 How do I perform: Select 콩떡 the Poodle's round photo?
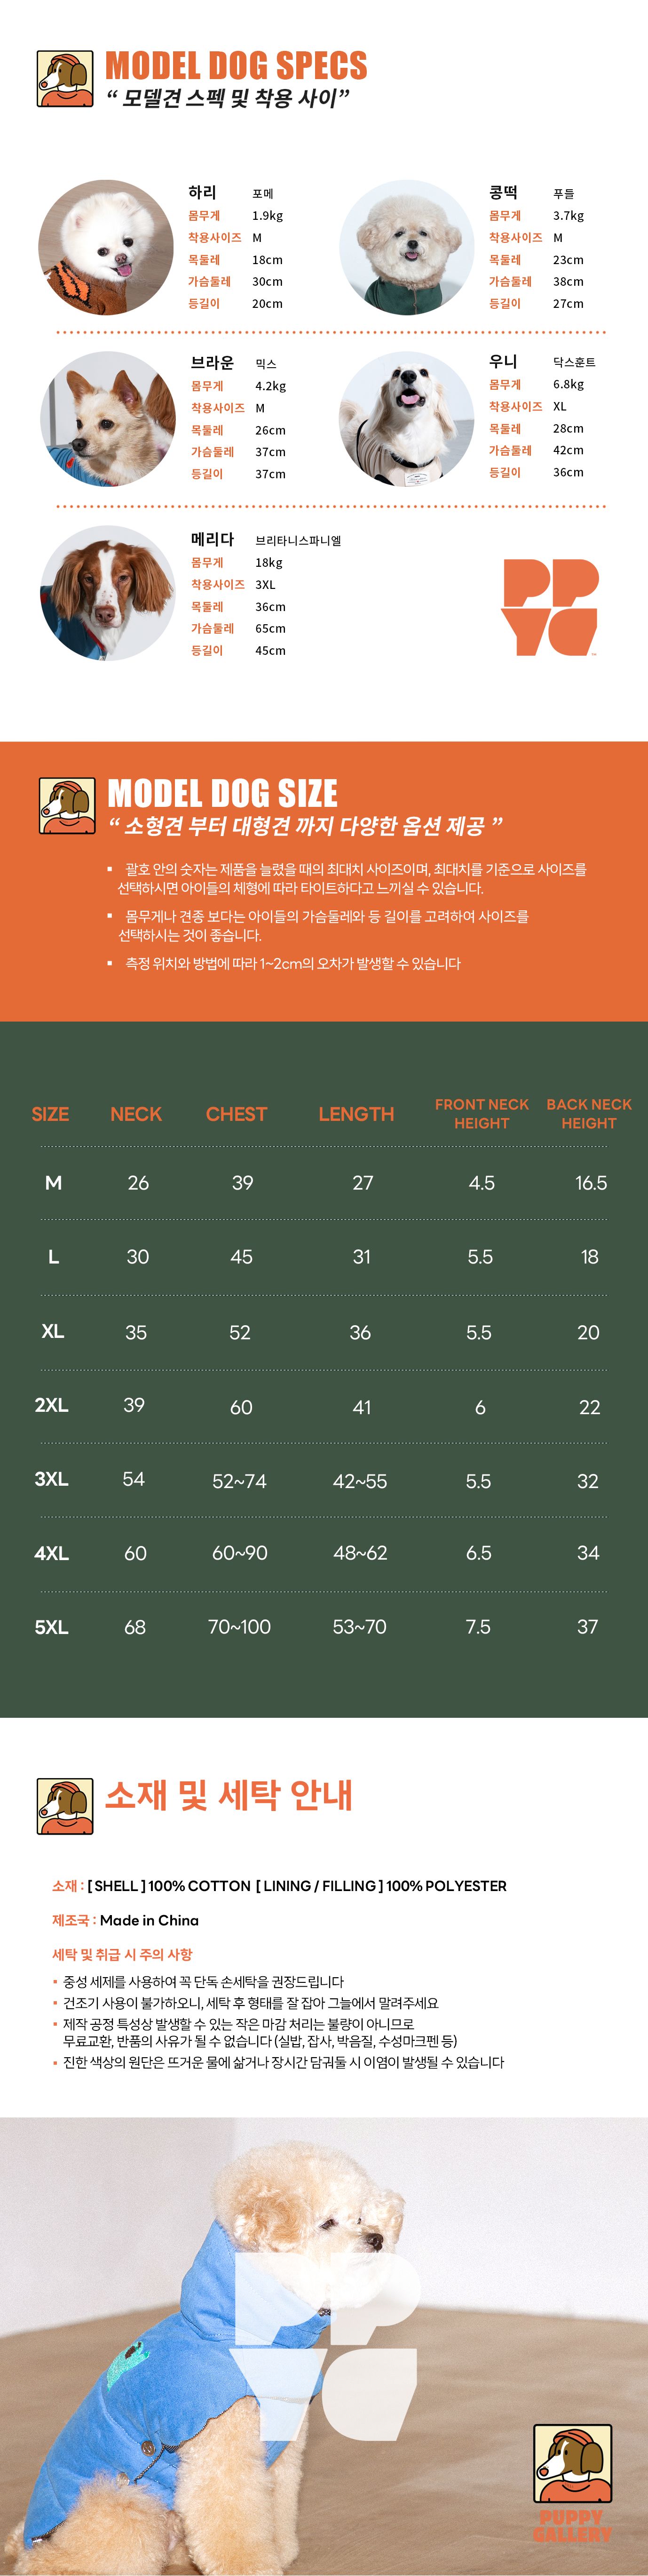(x=406, y=248)
